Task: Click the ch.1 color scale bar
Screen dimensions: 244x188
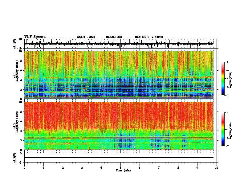Action: click(223, 79)
